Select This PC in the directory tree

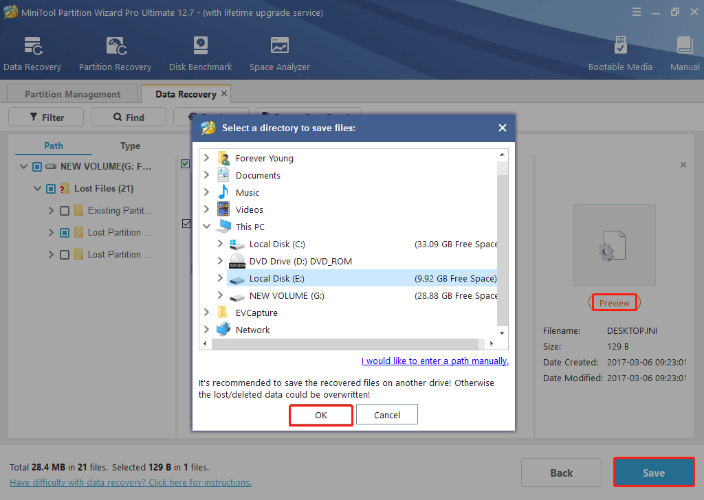tap(250, 227)
